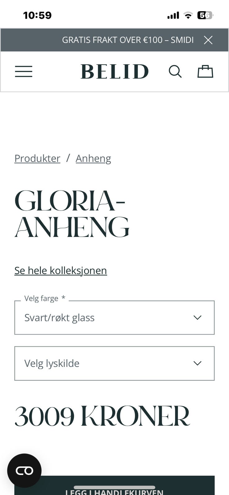The height and width of the screenshot is (495, 229).
Task: Open the chat widget bubble
Action: [24, 471]
